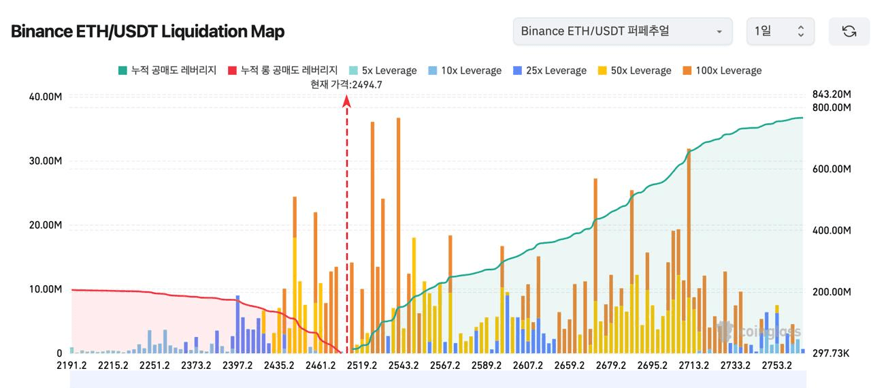Click the 843.20M right axis label
The image size is (871, 388).
(x=832, y=94)
